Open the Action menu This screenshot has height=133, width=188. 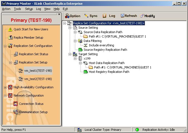[x=6, y=9]
